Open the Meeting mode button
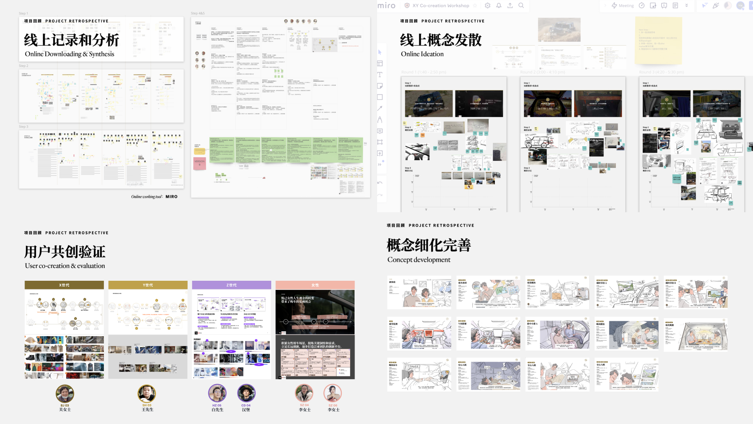Image resolution: width=753 pixels, height=424 pixels. (x=623, y=6)
